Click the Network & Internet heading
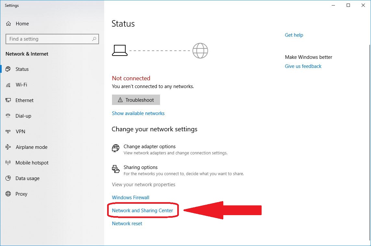Viewport: 371px width, 246px height. tap(27, 54)
